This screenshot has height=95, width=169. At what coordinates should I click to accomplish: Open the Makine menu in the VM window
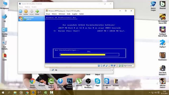coord(54,14)
